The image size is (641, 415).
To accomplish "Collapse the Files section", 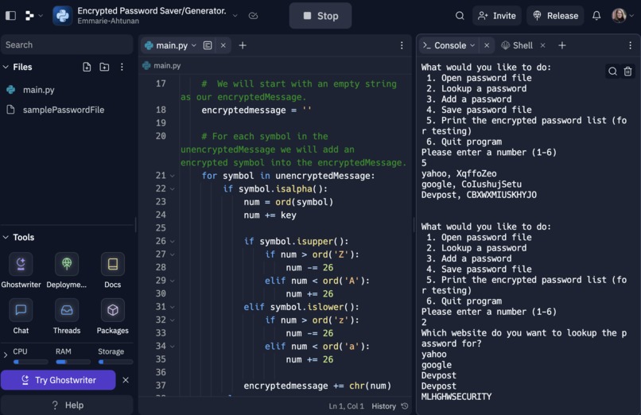I will pyautogui.click(x=6, y=67).
